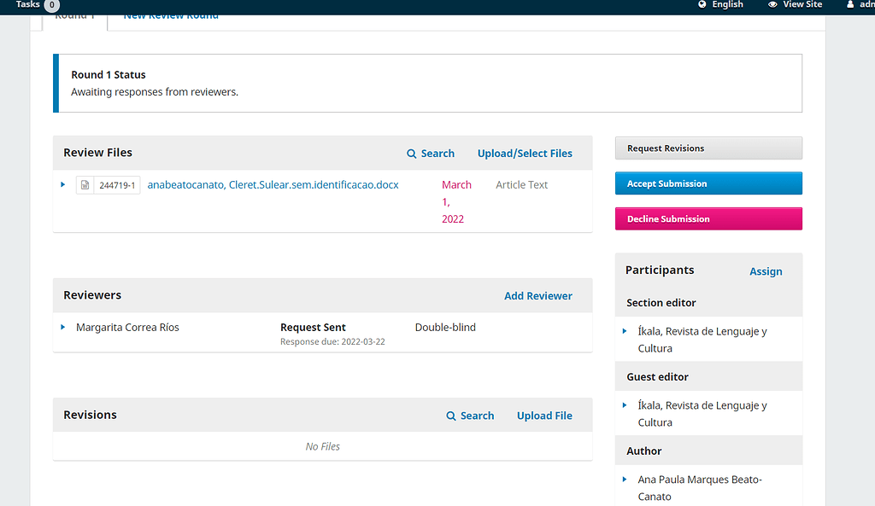Image resolution: width=875 pixels, height=506 pixels.
Task: Open the New Review Round tab
Action: pyautogui.click(x=170, y=15)
